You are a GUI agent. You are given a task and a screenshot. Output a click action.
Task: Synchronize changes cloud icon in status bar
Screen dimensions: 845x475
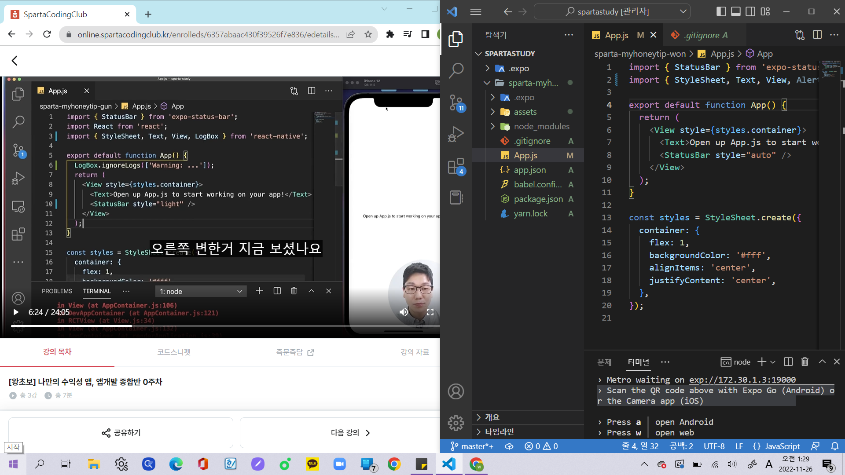[x=509, y=446]
